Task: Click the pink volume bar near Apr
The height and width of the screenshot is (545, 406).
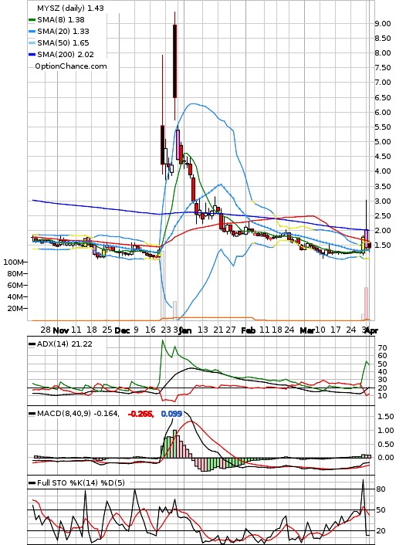Action: pos(366,303)
